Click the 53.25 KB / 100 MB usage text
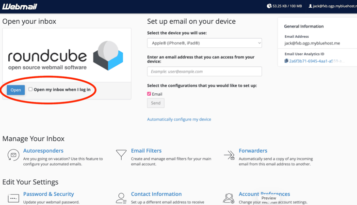 pos(287,6)
